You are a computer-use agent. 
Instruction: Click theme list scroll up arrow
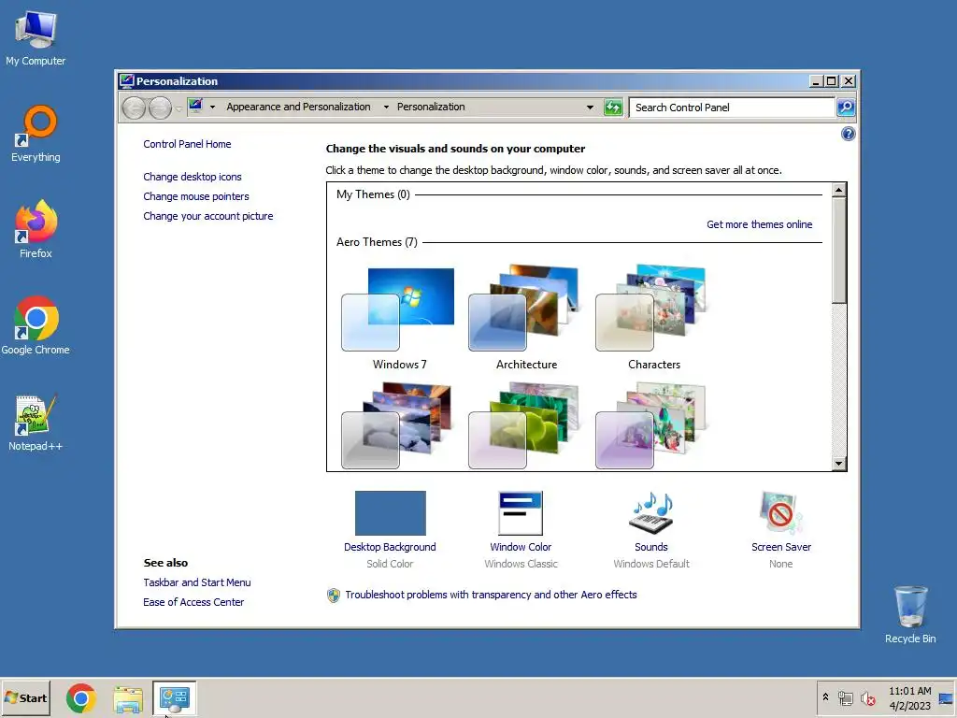pos(838,190)
